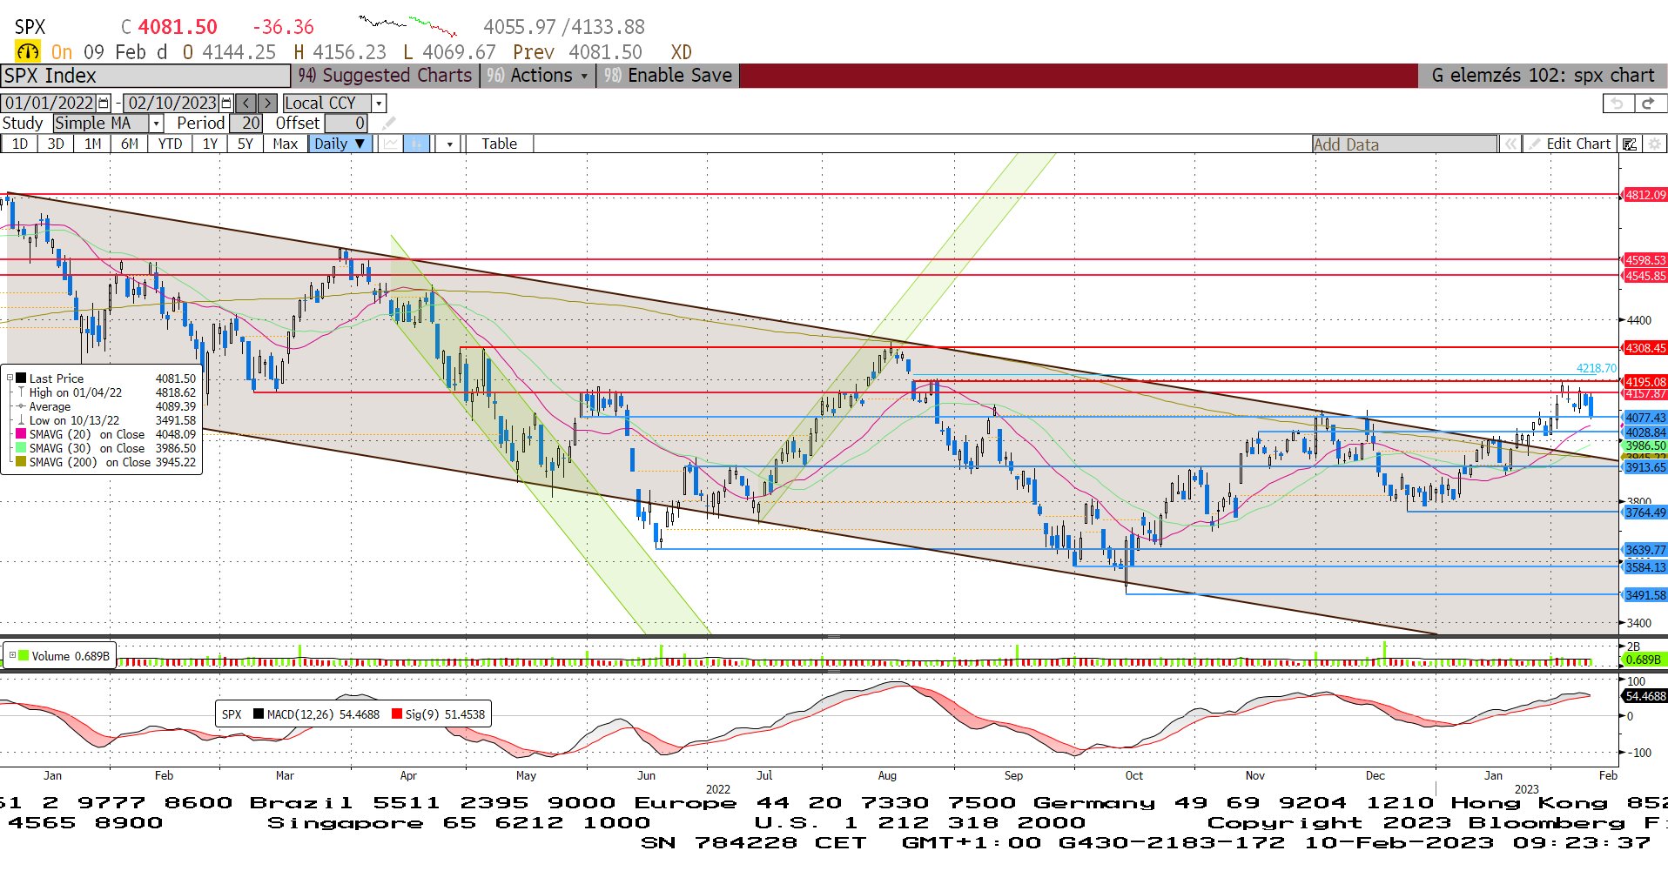Click the SMAVG (200) olive color swatch
Viewport: 1668px width, 891px height.
21,462
